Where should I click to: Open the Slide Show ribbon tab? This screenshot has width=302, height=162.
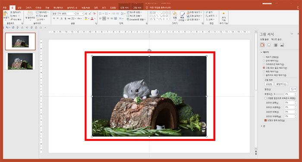tap(72, 8)
